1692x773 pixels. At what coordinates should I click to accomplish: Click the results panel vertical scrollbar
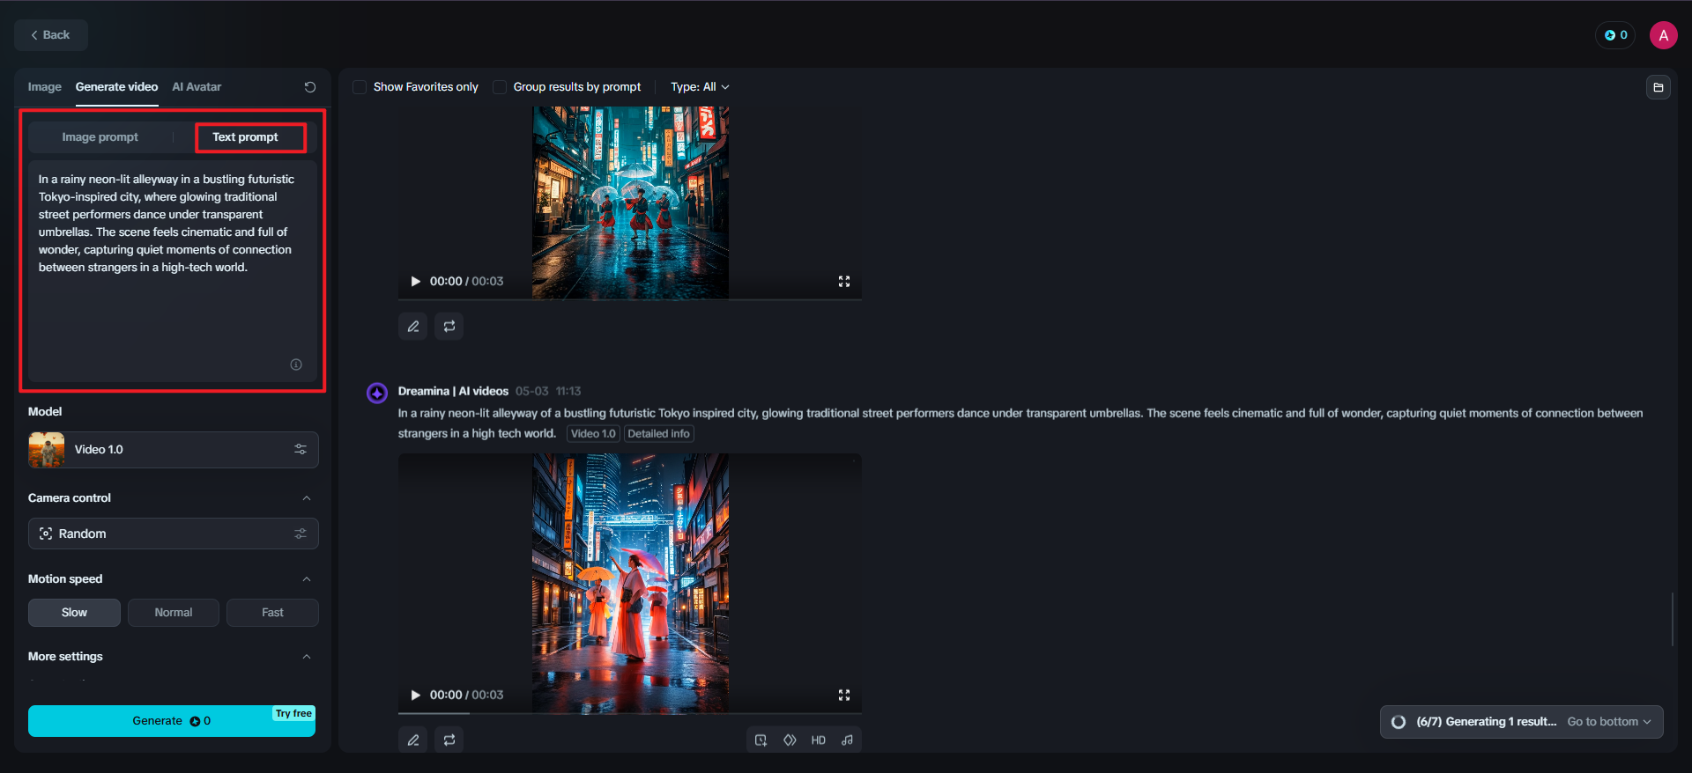click(1672, 620)
